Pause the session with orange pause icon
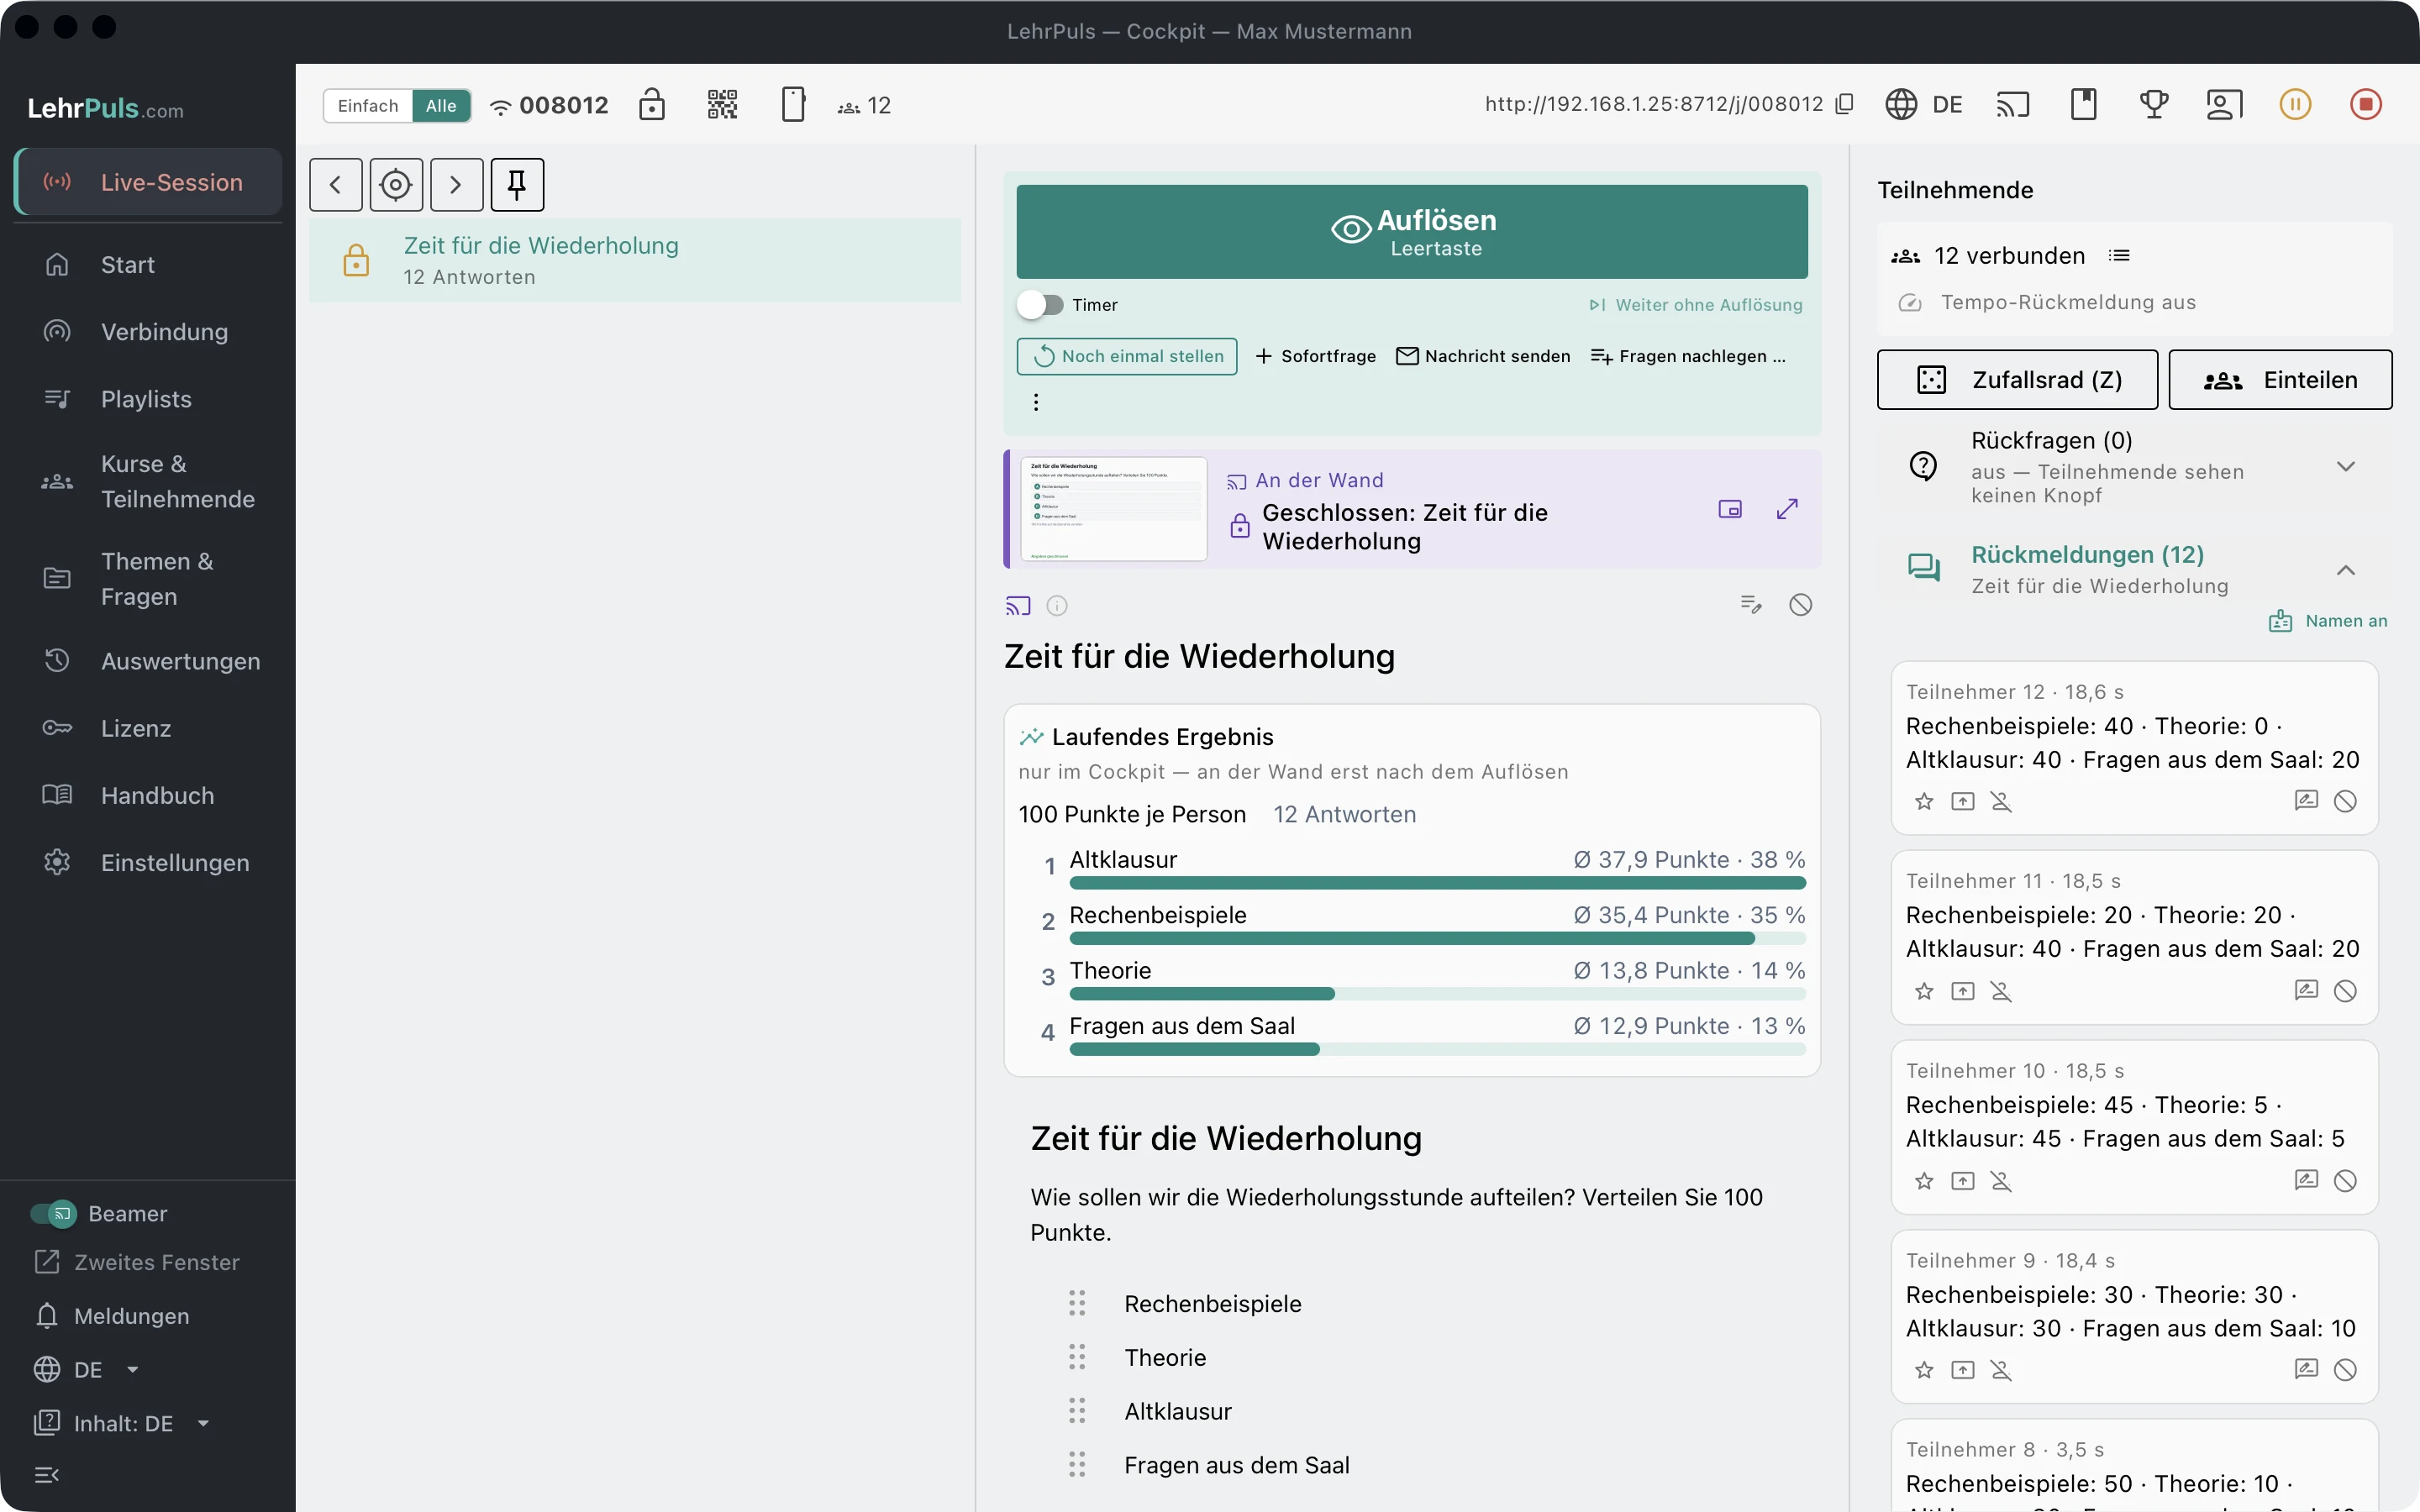 coord(2295,104)
